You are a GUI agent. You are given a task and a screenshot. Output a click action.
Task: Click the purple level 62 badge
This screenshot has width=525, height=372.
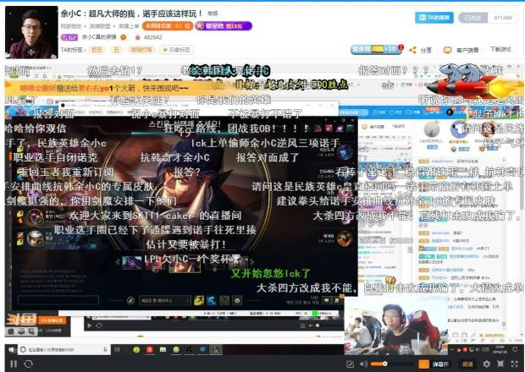[69, 37]
